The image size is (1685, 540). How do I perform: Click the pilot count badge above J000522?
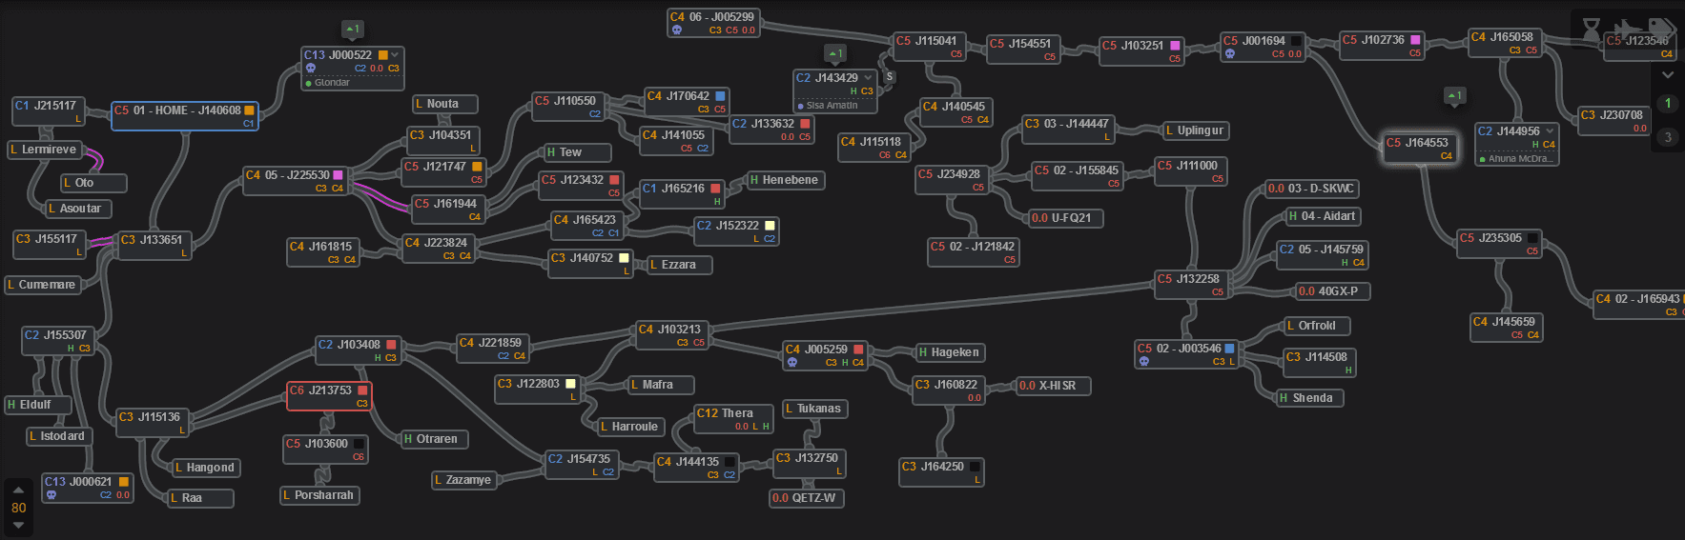353,30
